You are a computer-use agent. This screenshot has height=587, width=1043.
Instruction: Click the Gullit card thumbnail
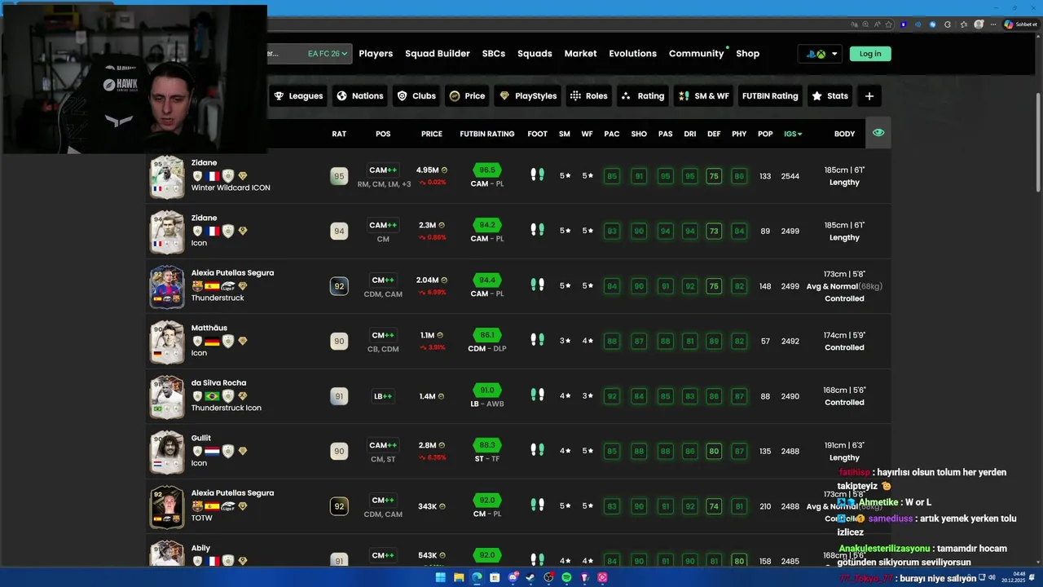coord(167,452)
